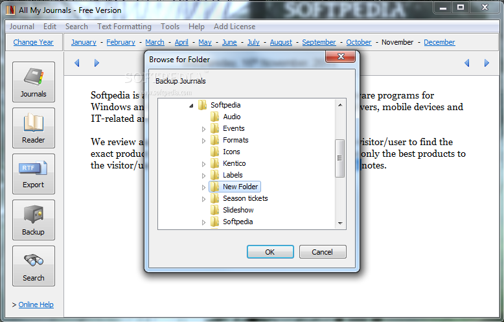Open the Journals sidebar button

pyautogui.click(x=34, y=82)
